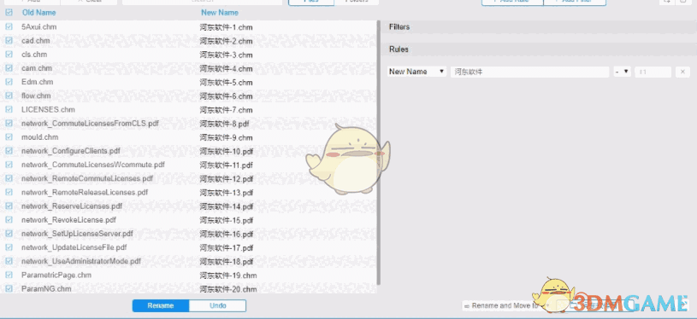Select ParamNG.chm file name

[x=46, y=288]
